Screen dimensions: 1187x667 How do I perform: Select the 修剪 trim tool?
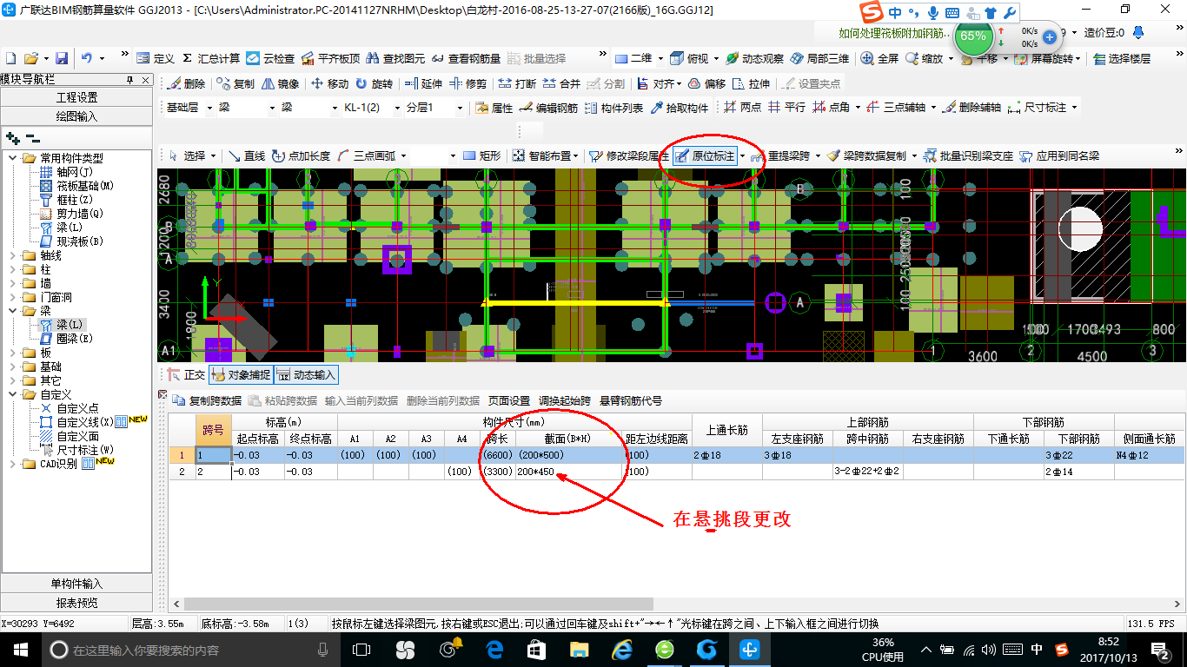coord(468,83)
